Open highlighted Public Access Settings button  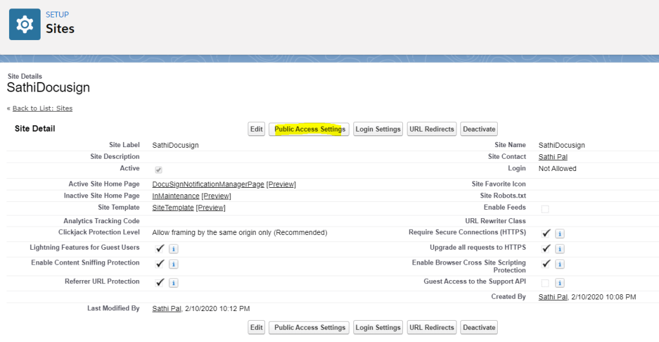(x=310, y=129)
